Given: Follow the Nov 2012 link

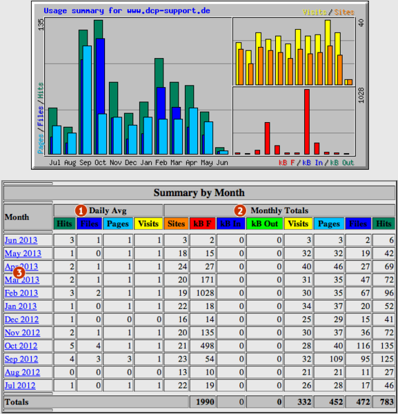Looking at the screenshot, I should [x=23, y=333].
